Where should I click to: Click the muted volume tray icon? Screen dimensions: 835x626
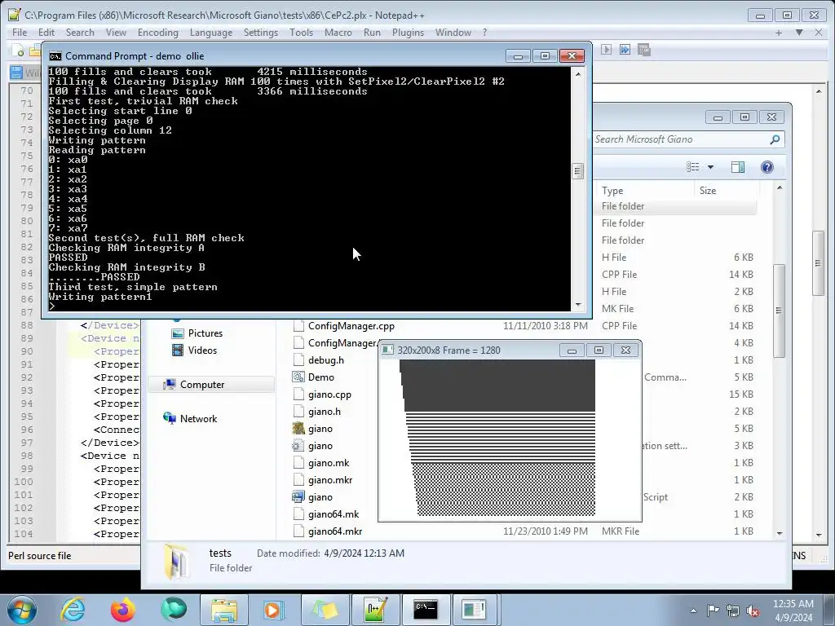[753, 611]
